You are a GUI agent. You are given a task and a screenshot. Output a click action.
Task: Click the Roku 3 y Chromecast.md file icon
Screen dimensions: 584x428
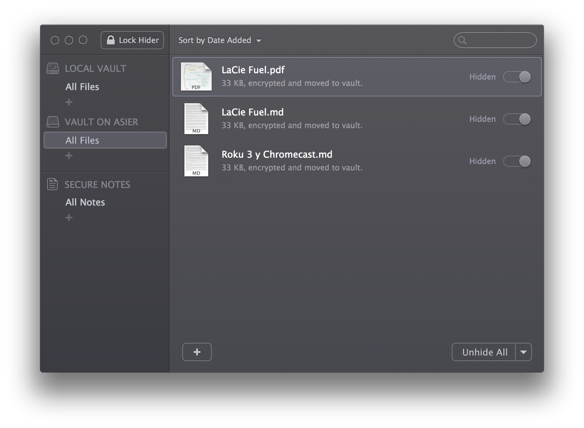pyautogui.click(x=196, y=161)
